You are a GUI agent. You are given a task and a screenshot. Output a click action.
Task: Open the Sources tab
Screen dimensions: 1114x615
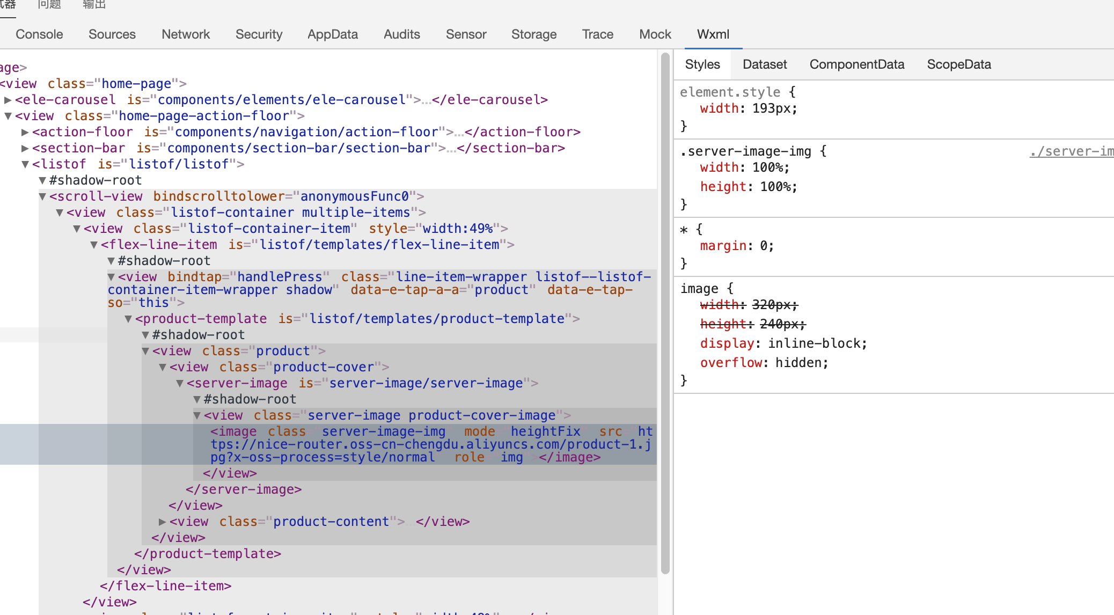point(112,34)
